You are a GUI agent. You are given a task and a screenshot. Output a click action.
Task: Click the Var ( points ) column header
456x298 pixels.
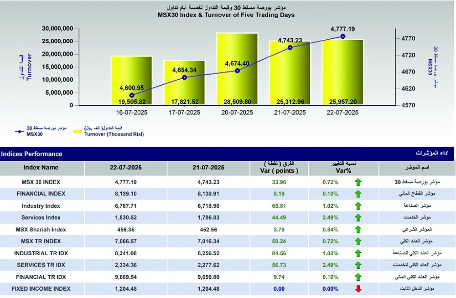pos(279,168)
